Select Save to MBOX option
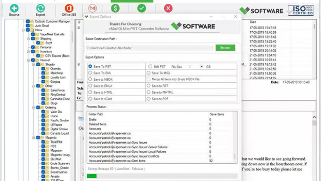This screenshot has height=181, width=321. pos(90,79)
